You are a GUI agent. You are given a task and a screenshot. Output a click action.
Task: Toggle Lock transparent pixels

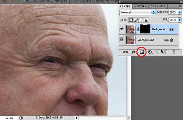(131, 20)
